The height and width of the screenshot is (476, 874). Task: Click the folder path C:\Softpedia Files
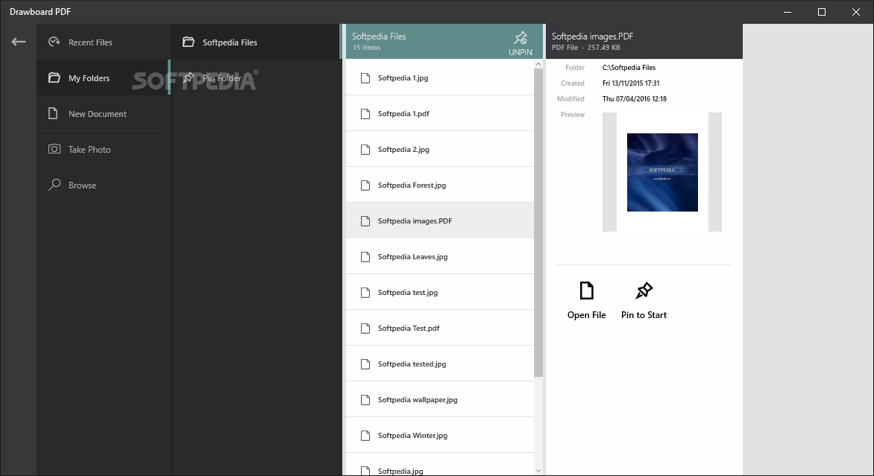(629, 67)
